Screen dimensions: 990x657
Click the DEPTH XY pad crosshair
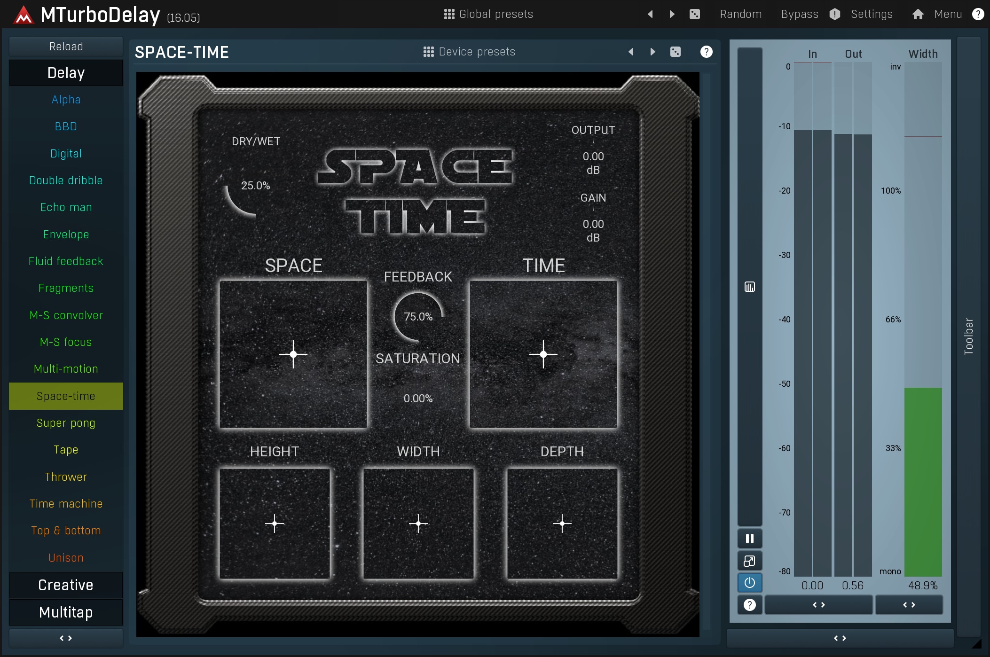point(562,523)
